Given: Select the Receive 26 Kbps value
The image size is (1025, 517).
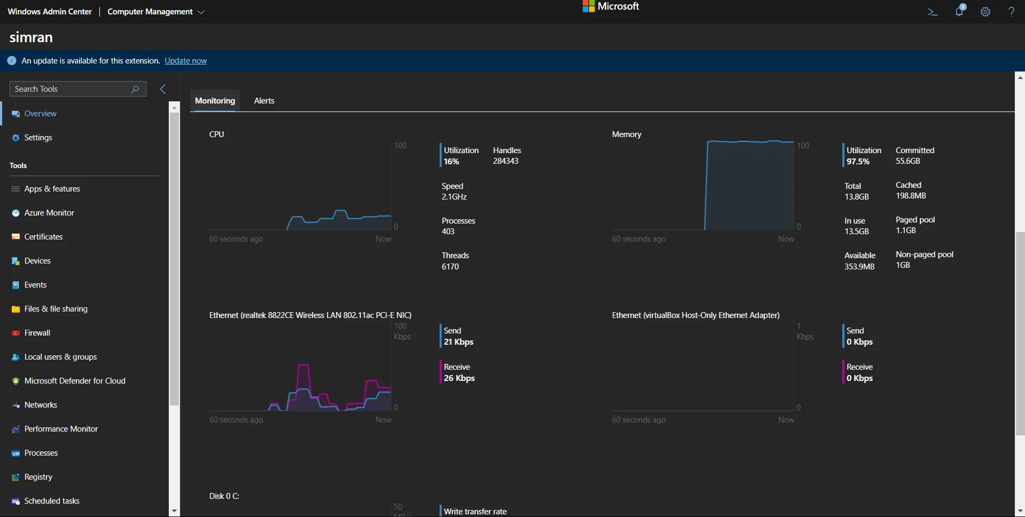Looking at the screenshot, I should point(459,378).
